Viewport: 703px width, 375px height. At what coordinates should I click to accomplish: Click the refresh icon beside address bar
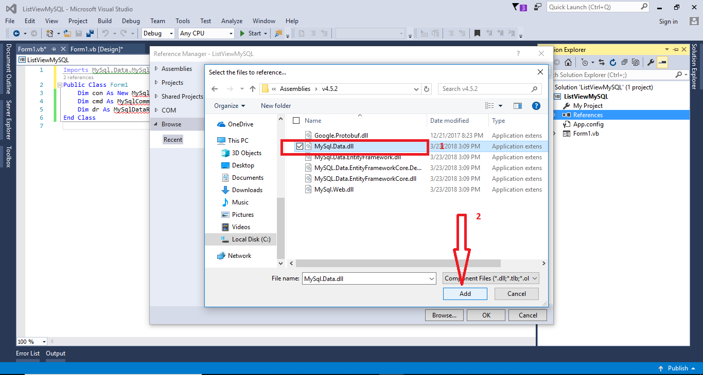427,89
